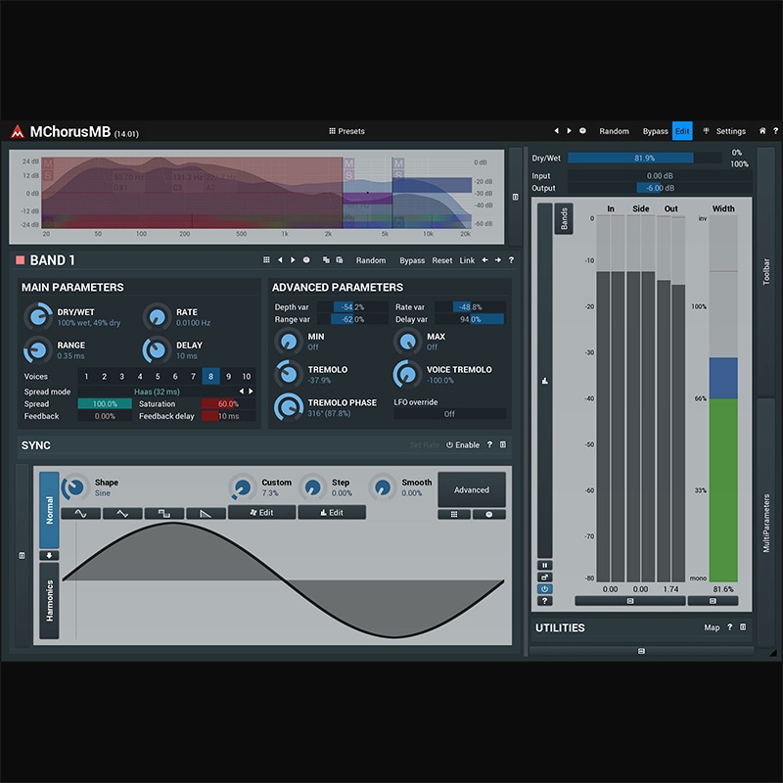Open shape presets grid under Advanced
This screenshot has height=783, width=783.
tap(454, 515)
